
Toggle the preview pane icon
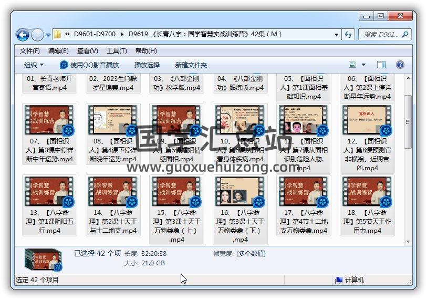point(381,65)
